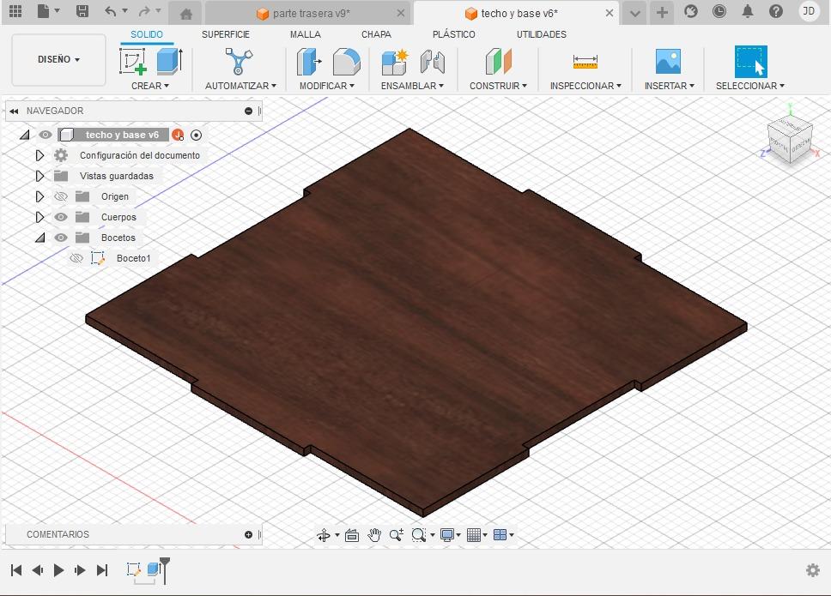The height and width of the screenshot is (596, 831).
Task: Expand Vistas guardadas node
Action: pyautogui.click(x=39, y=176)
